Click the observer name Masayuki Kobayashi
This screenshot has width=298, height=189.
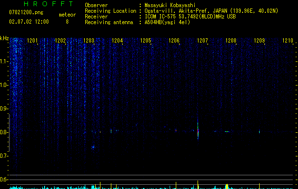[x=170, y=5]
